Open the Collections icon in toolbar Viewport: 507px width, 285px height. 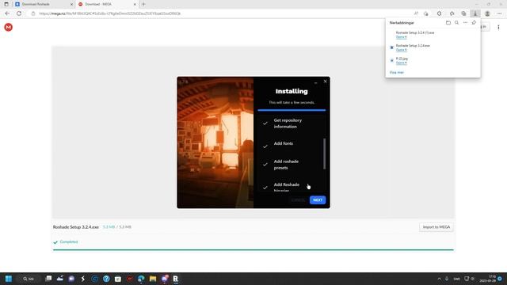463,13
